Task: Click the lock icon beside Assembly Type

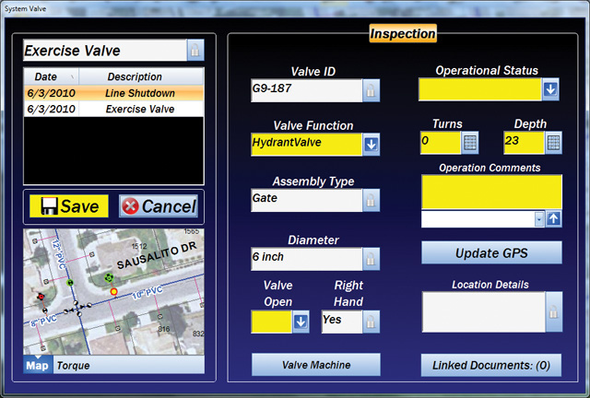Action: (x=370, y=199)
